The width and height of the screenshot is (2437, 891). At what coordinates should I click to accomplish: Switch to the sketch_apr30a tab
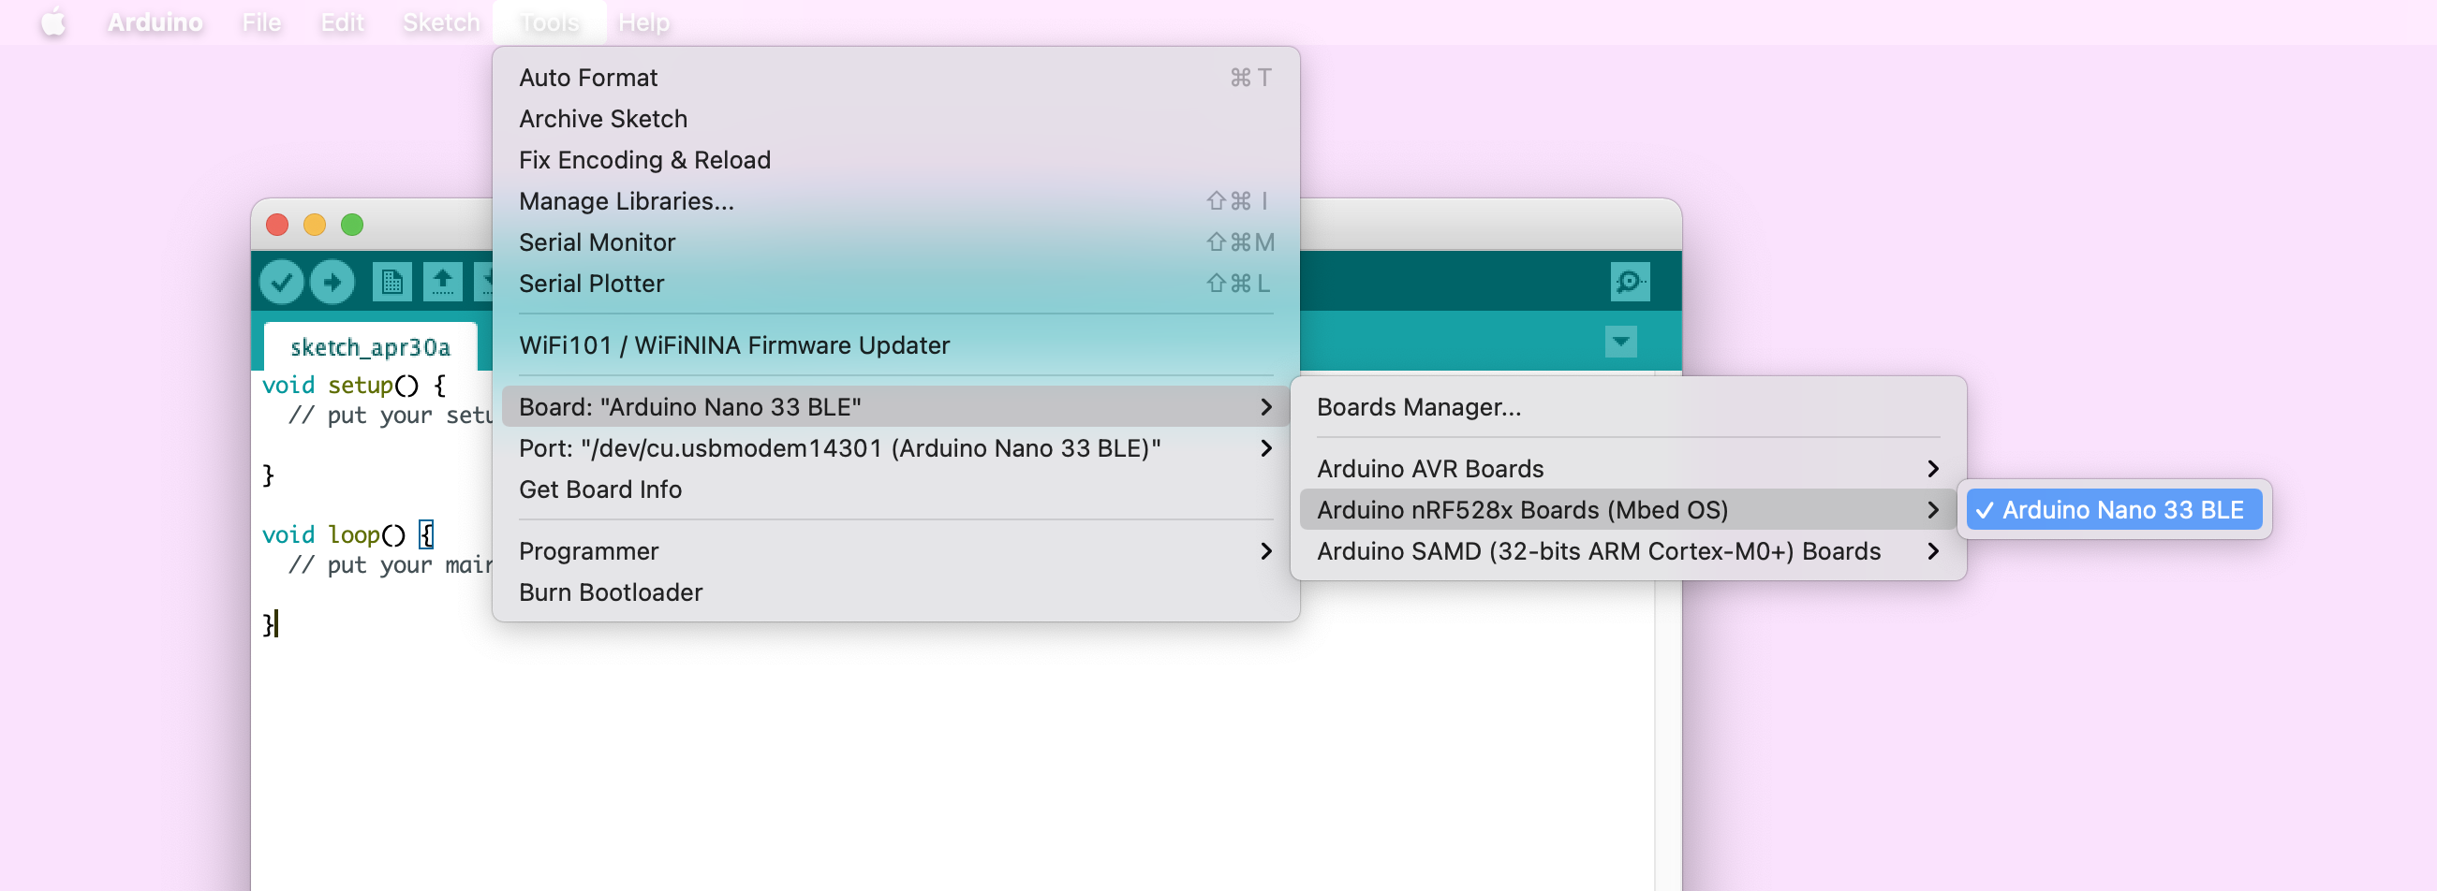point(370,347)
